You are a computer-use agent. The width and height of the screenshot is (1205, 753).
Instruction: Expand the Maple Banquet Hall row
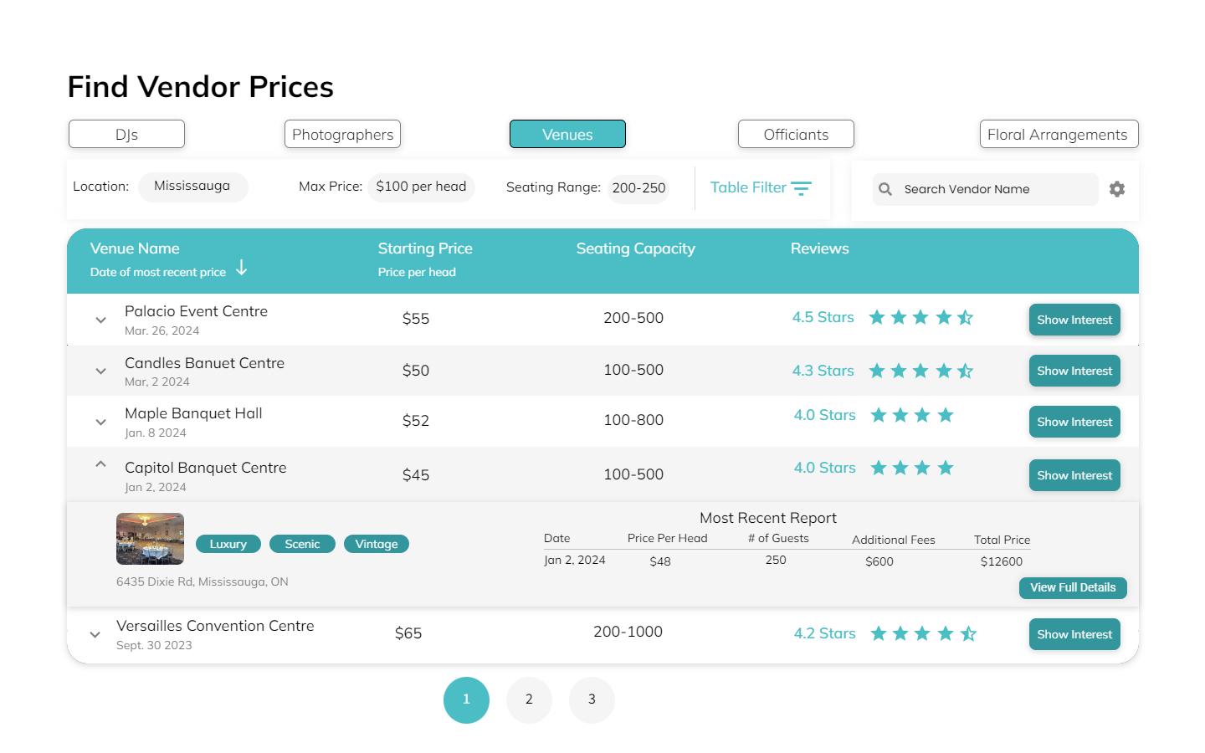[x=100, y=422]
